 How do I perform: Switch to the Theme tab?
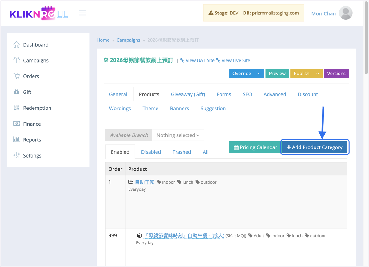click(150, 108)
